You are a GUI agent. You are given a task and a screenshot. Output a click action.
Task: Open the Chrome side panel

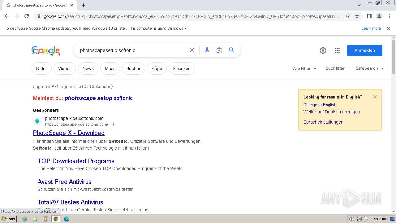(369, 16)
